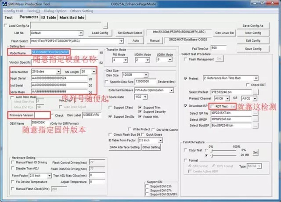Select the Copy Test 20 MB radio button
Screen dimensions: 281x202
click(x=206, y=155)
